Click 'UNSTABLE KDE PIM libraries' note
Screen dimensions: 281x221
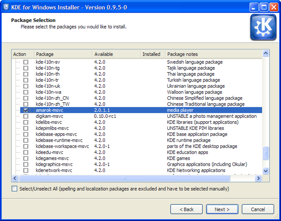coord(195,128)
